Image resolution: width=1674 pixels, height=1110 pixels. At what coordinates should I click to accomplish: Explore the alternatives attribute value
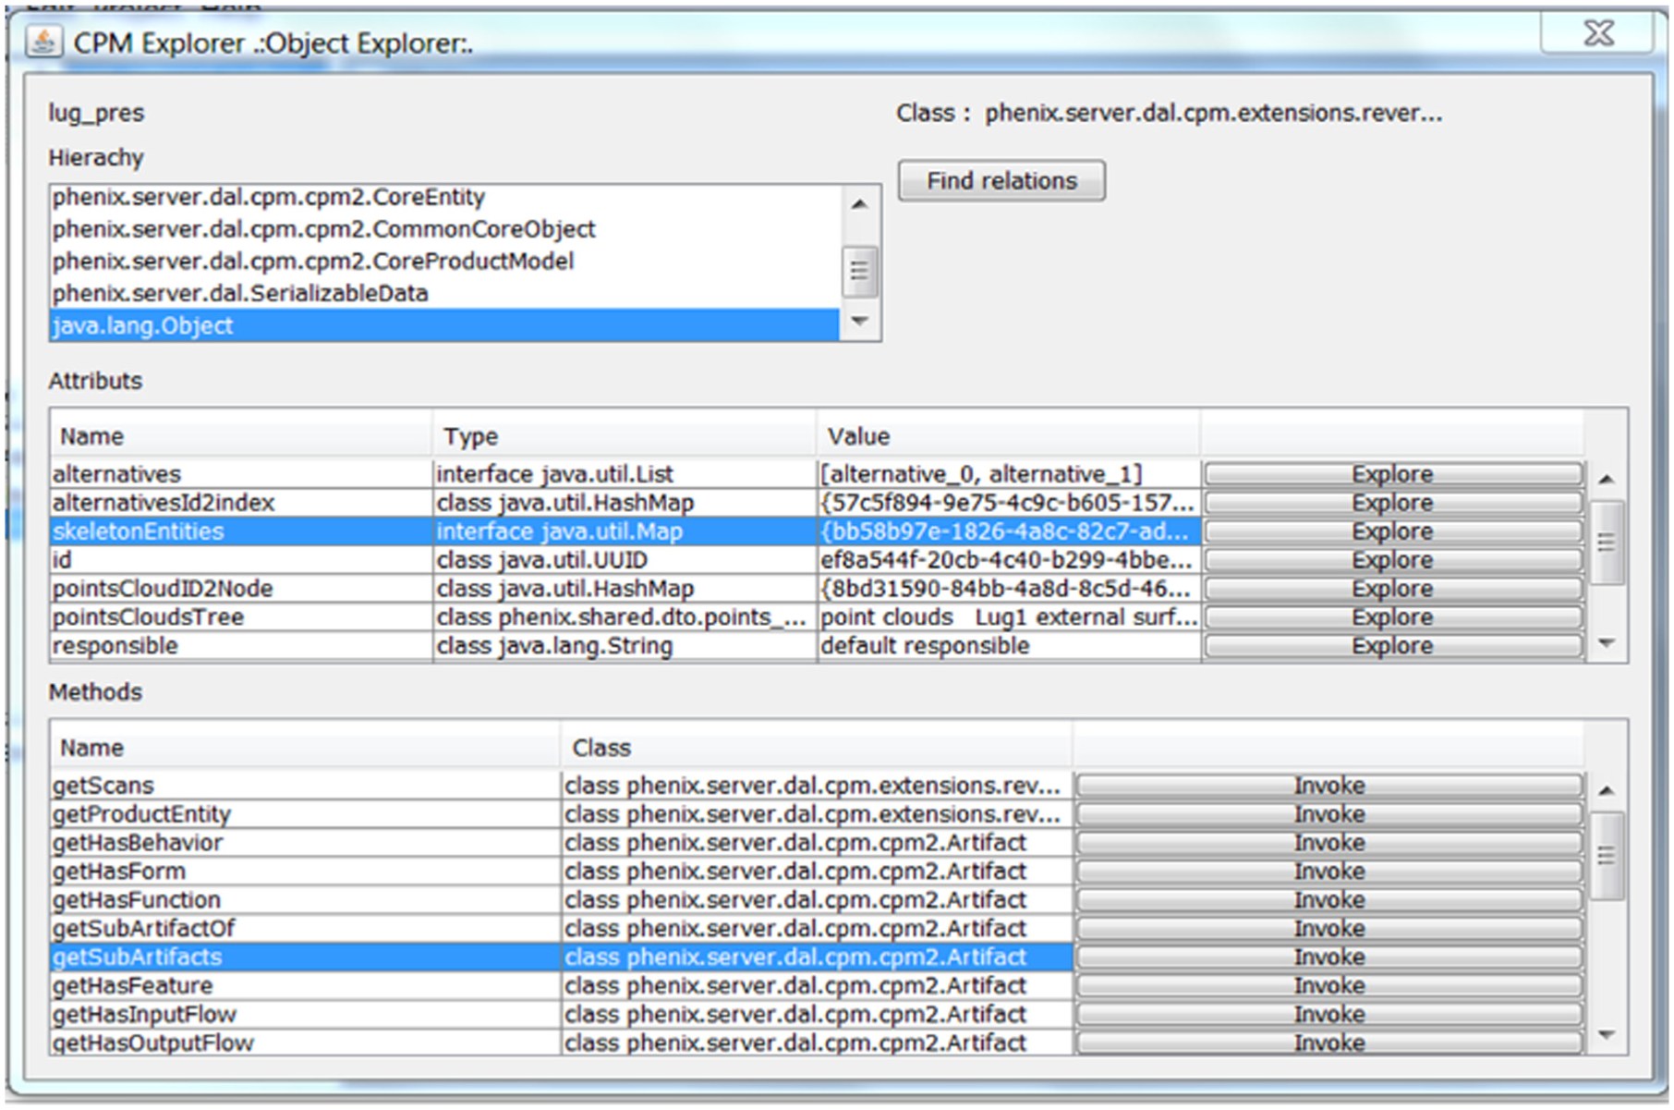click(1392, 474)
